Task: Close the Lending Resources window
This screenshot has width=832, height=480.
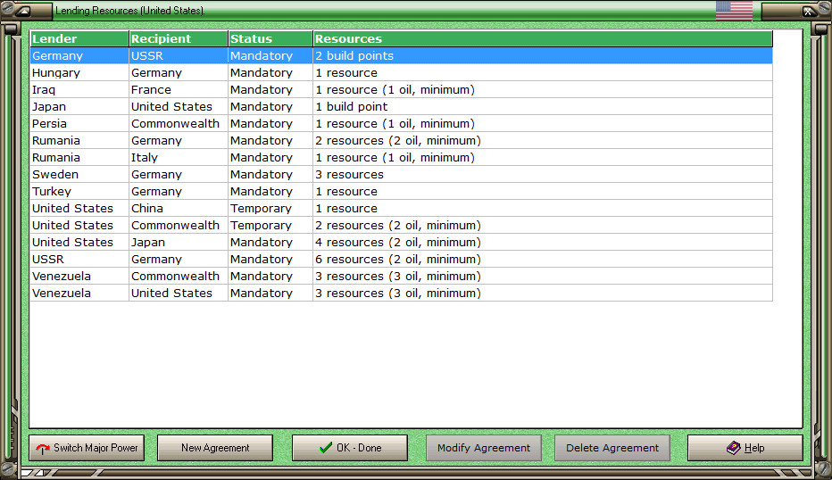Action: click(x=808, y=11)
